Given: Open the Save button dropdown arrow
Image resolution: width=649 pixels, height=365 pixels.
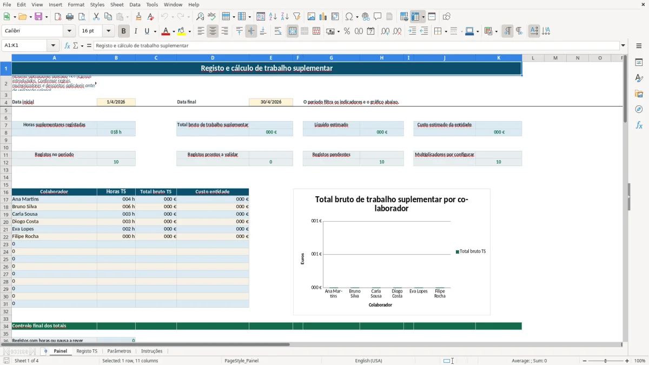Looking at the screenshot, I should (47, 17).
